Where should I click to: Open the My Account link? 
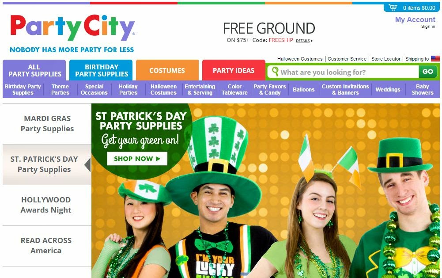[415, 19]
